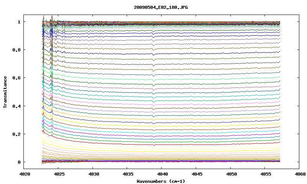Click the Wavenumbers (cm-1) x-axis label
Viewport: 307px width, 184px height.
[x=161, y=181]
